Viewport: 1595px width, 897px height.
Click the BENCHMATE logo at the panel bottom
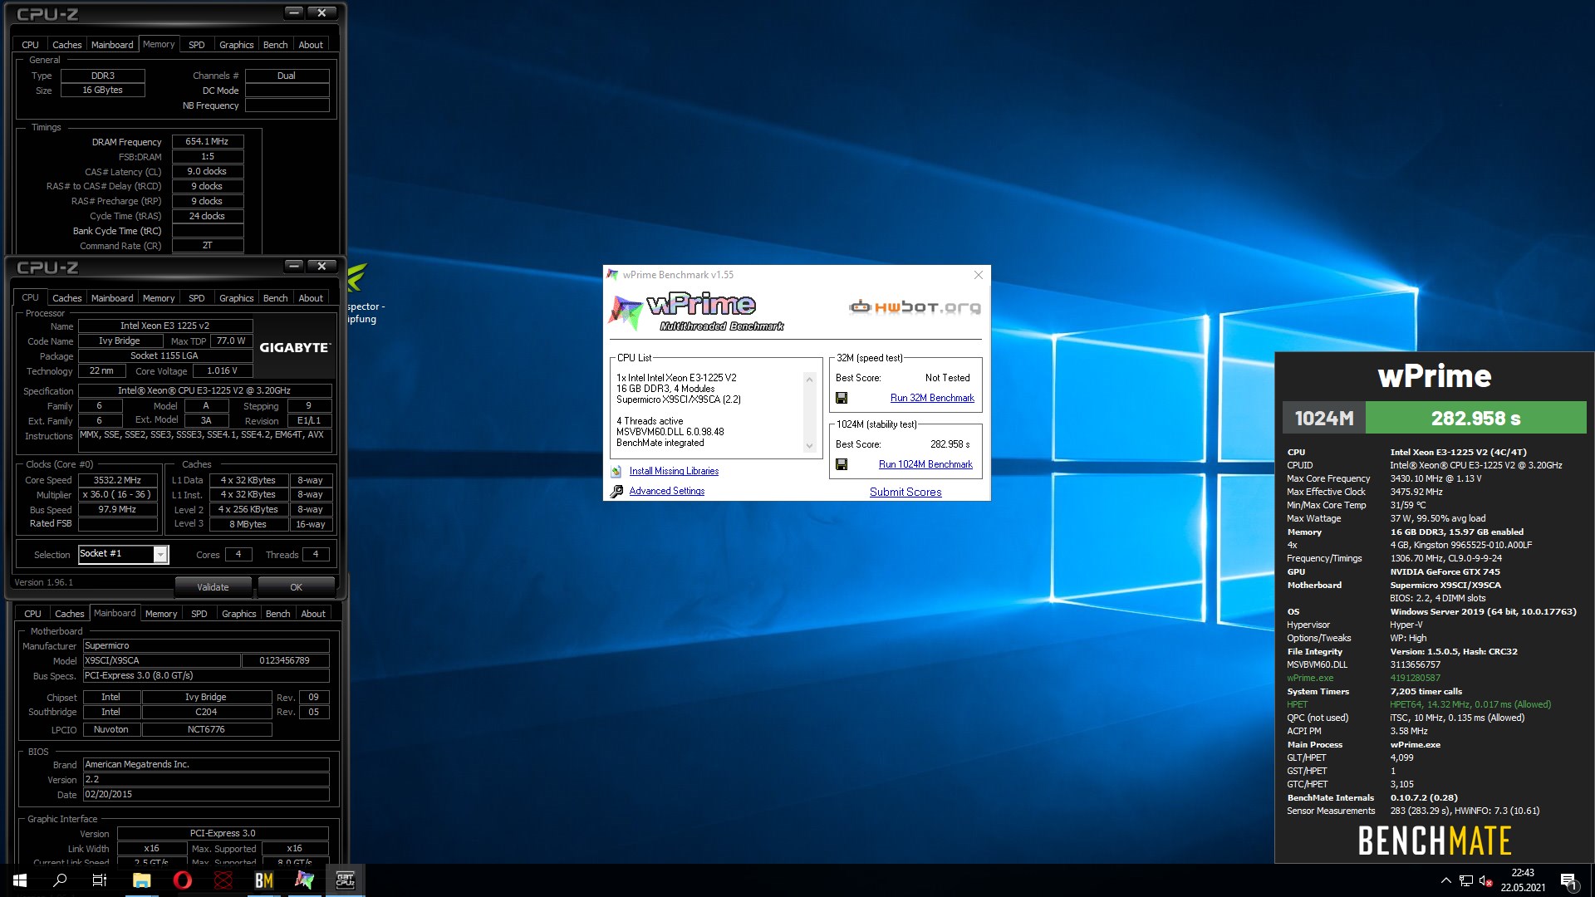pyautogui.click(x=1435, y=841)
